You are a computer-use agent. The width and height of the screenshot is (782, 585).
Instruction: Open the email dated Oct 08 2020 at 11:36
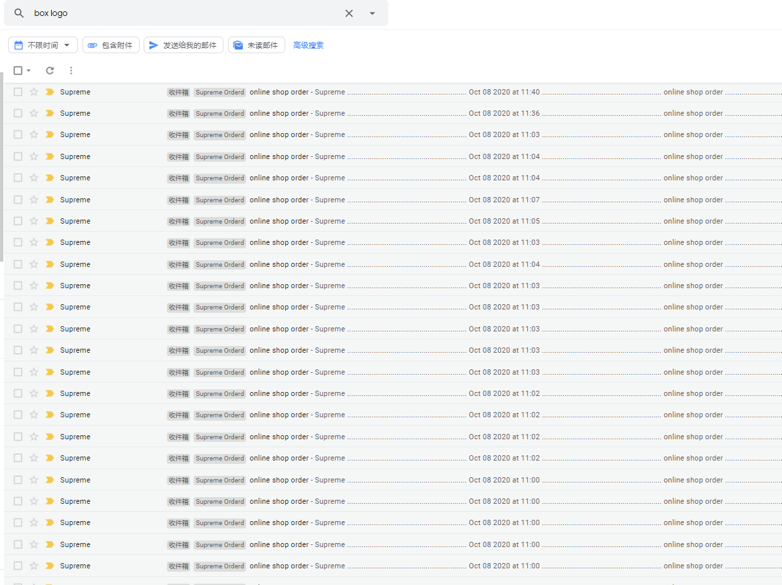393,113
